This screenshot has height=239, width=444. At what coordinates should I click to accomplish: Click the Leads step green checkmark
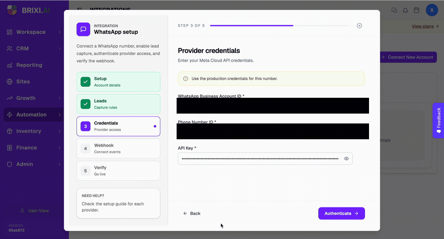[85, 104]
